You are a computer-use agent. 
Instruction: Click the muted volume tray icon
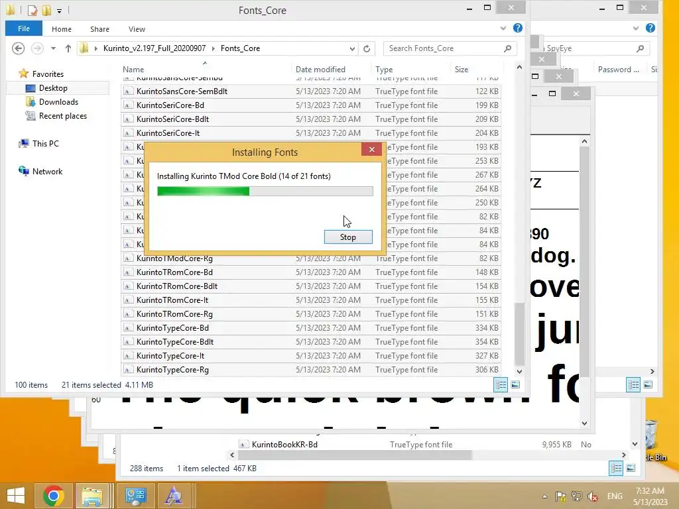(593, 496)
